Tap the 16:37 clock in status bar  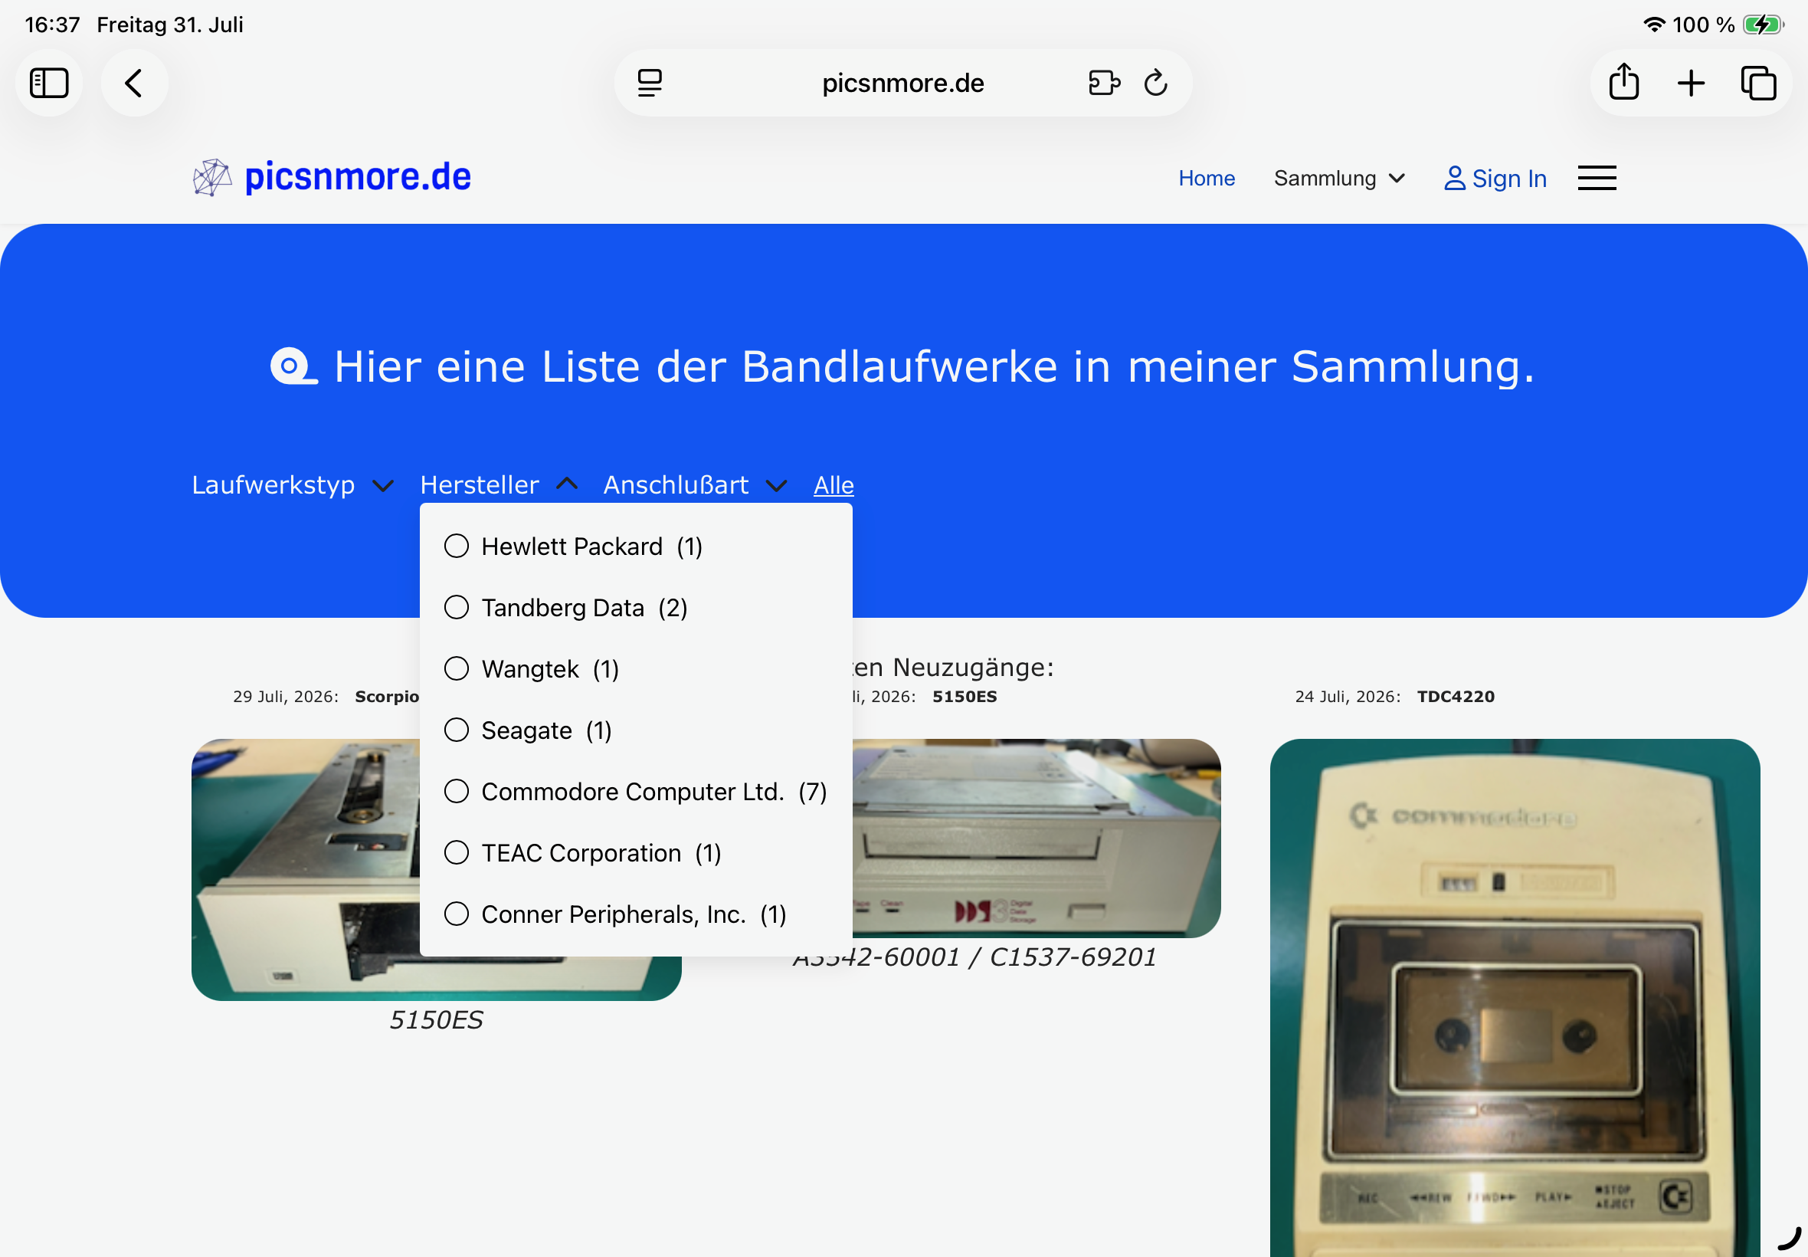point(52,25)
